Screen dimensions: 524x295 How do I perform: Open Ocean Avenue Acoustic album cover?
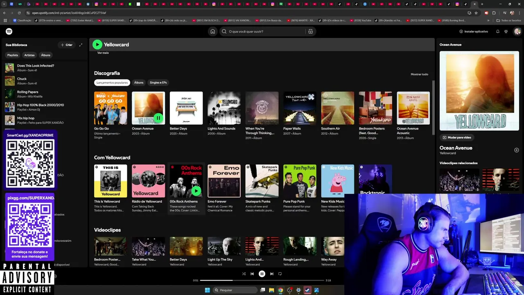click(x=413, y=108)
